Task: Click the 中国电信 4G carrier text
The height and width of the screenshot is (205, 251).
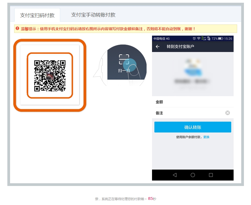Action: pyautogui.click(x=162, y=39)
